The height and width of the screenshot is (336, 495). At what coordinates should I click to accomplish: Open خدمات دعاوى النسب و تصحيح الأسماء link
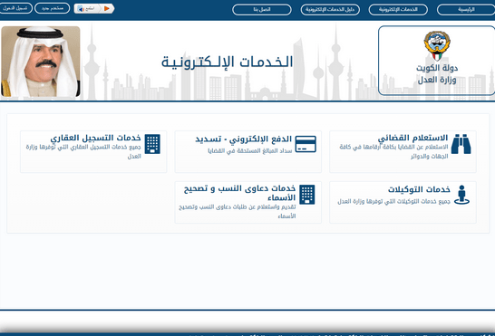point(240,193)
